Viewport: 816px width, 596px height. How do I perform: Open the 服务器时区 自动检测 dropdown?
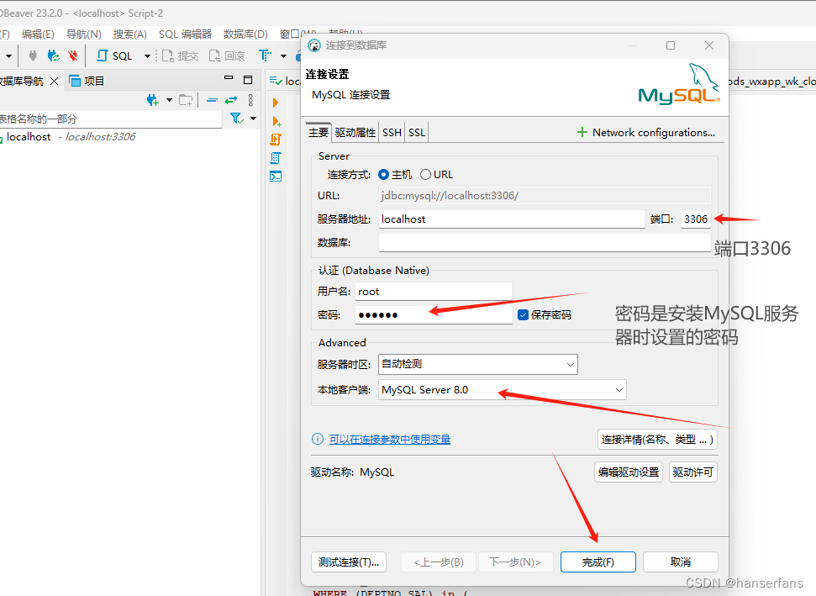(x=571, y=364)
